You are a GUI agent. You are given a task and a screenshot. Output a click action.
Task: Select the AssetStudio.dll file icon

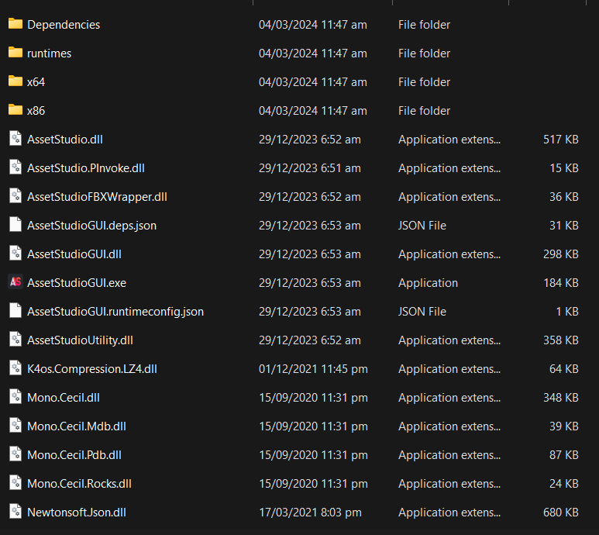[15, 138]
